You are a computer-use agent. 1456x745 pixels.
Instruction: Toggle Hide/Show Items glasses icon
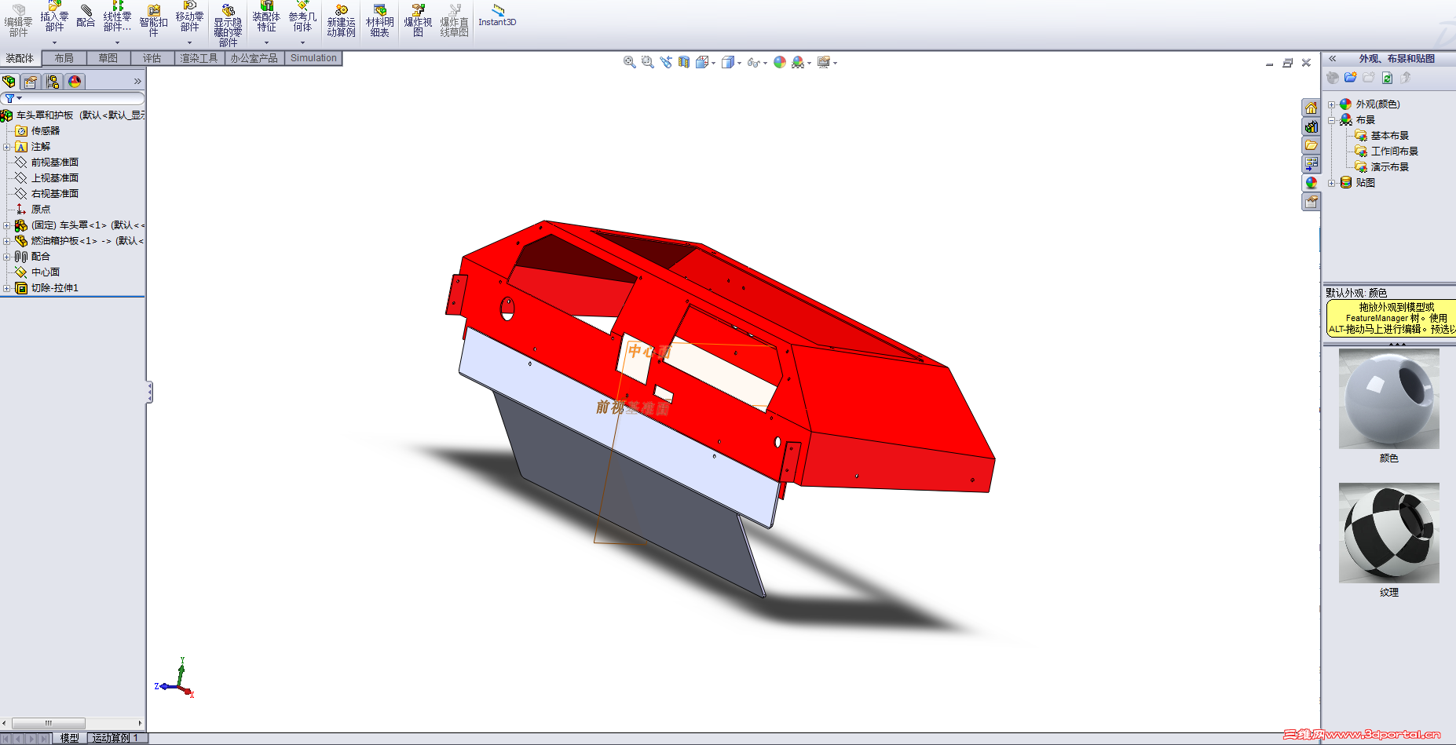[x=754, y=62]
